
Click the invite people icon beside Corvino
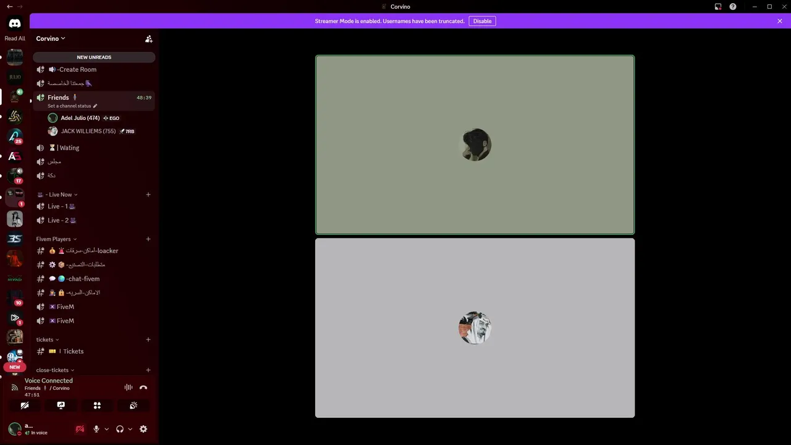149,39
